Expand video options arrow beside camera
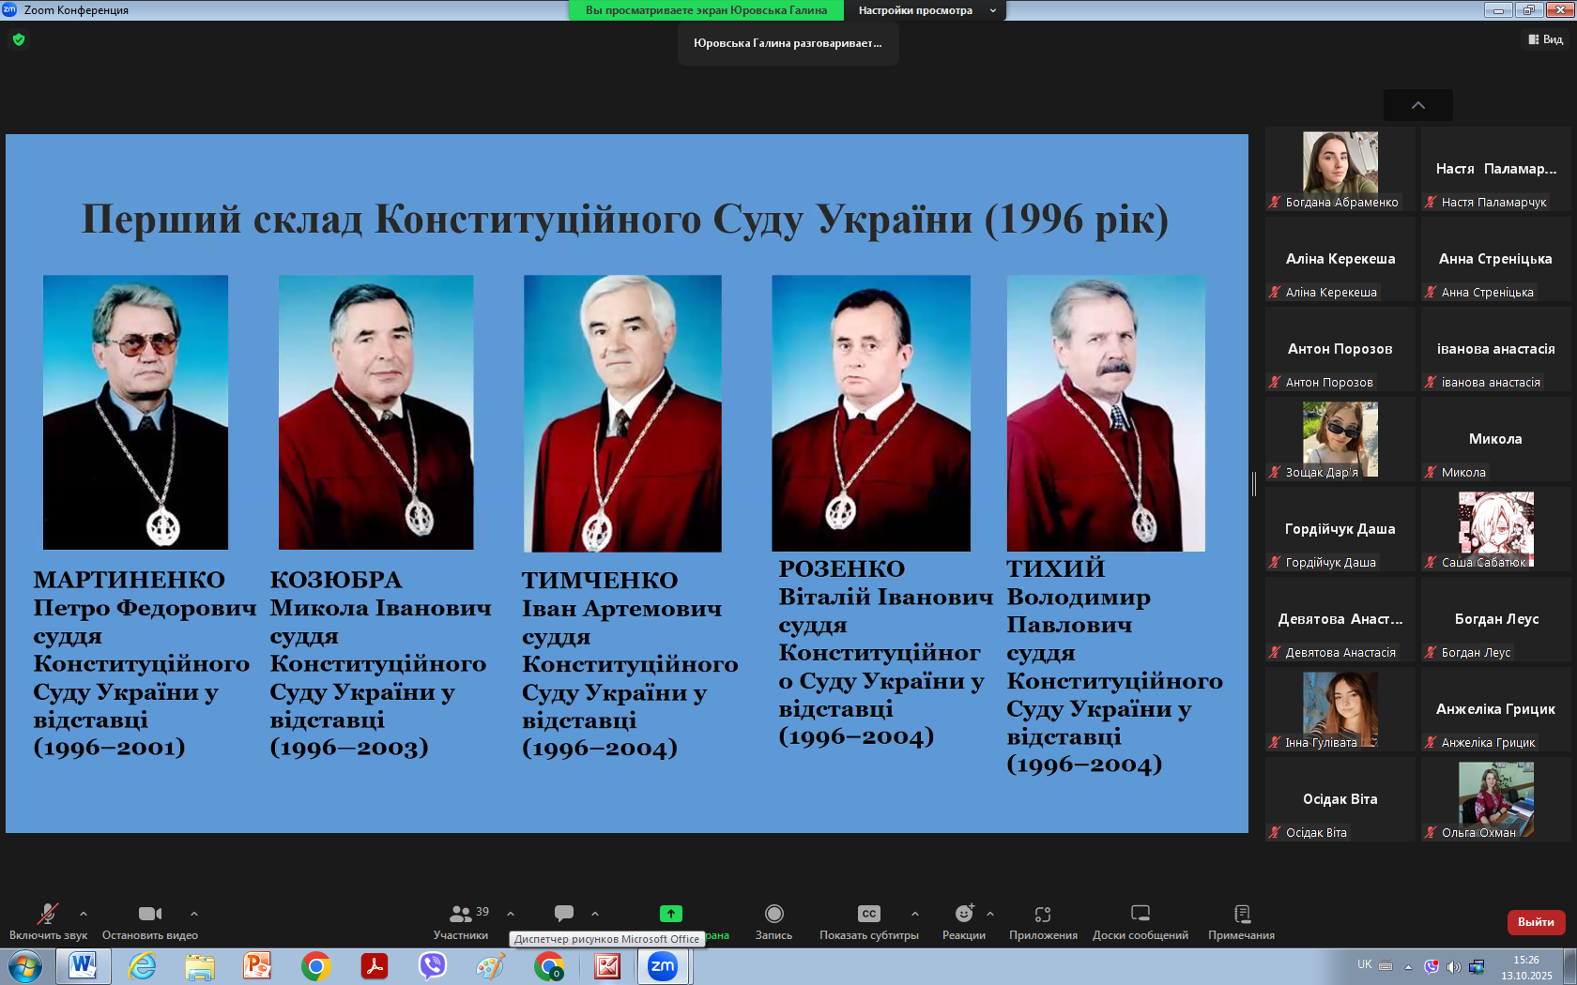 click(194, 913)
